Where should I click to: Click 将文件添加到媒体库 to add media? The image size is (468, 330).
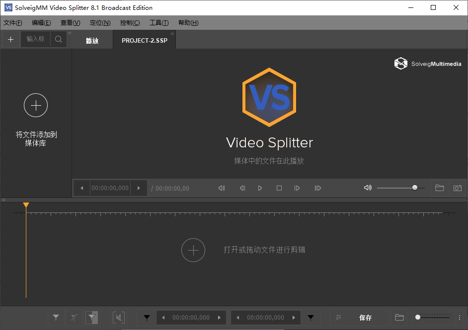(35, 119)
